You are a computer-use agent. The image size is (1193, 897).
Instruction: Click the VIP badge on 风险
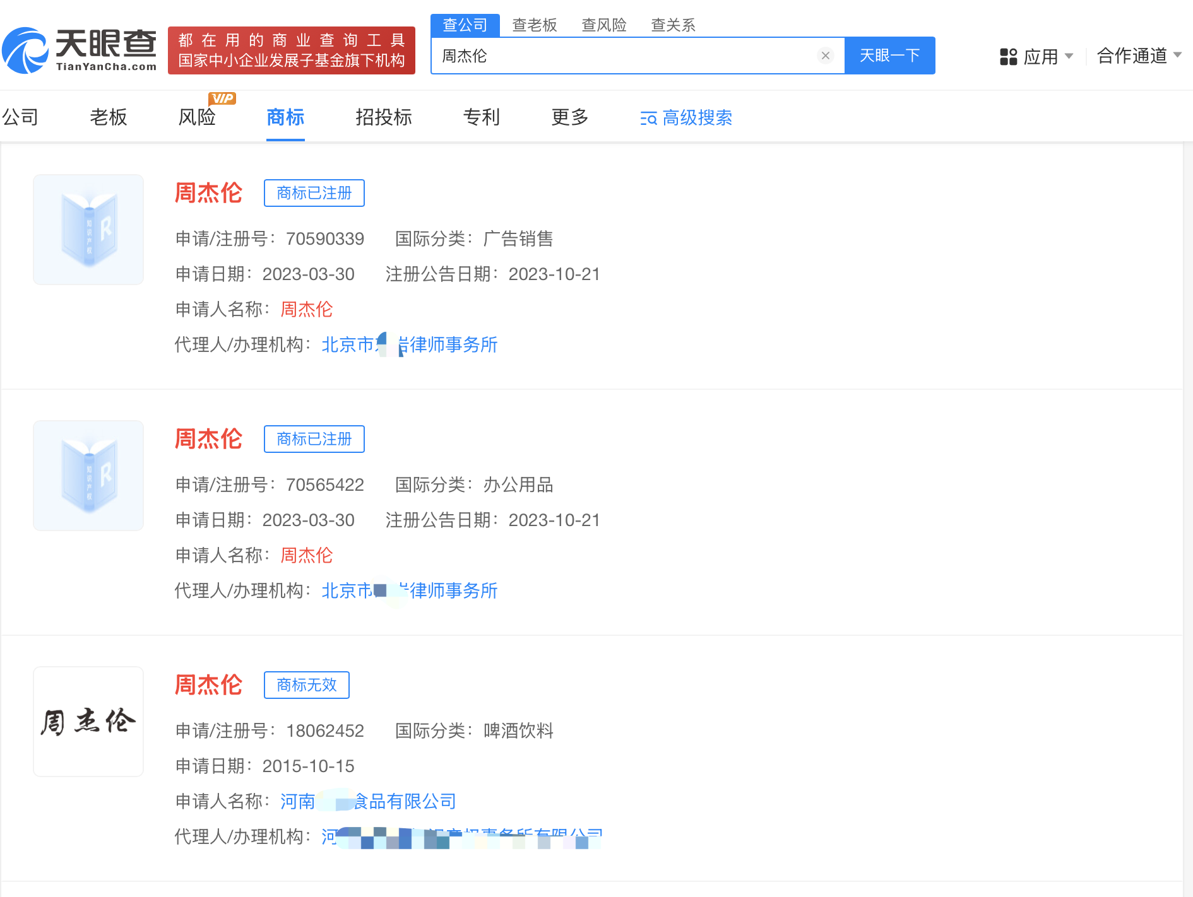222,98
